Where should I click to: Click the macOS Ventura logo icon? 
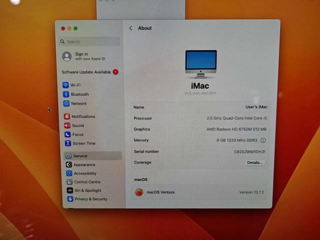pyautogui.click(x=139, y=192)
